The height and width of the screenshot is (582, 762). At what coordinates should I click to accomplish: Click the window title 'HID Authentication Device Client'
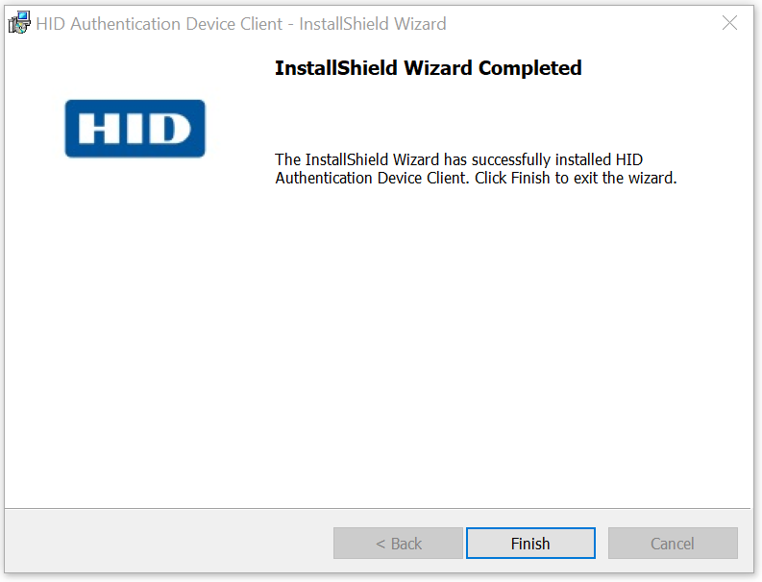click(159, 23)
